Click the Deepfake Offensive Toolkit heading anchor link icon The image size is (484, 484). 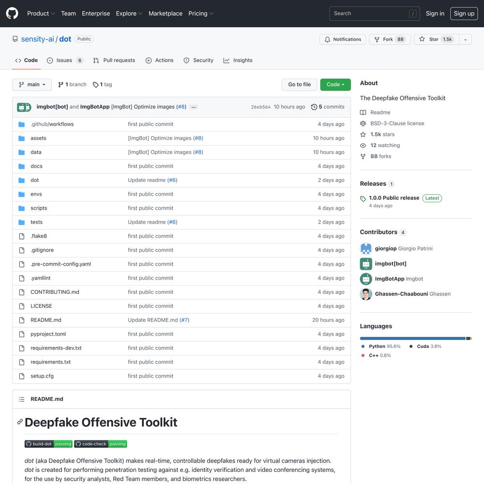coord(20,422)
